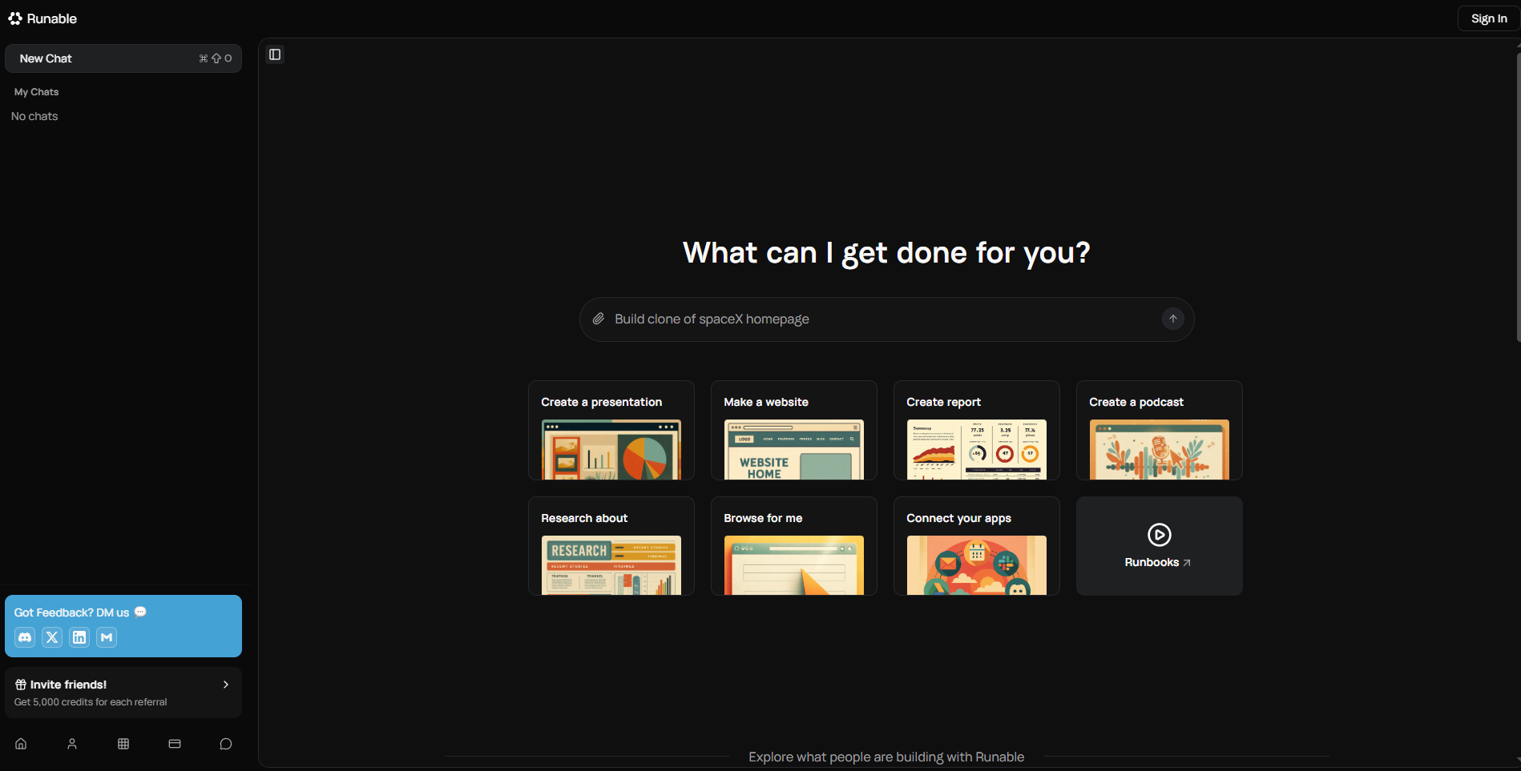
Task: Open the profile person icon in sidebar
Action: (x=72, y=744)
